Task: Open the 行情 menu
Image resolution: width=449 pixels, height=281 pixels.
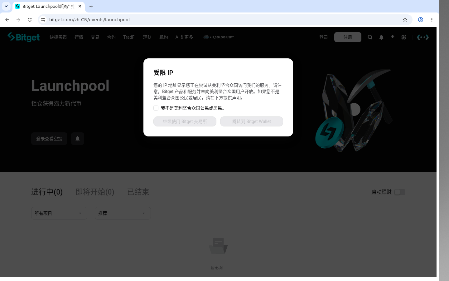Action: point(79,37)
